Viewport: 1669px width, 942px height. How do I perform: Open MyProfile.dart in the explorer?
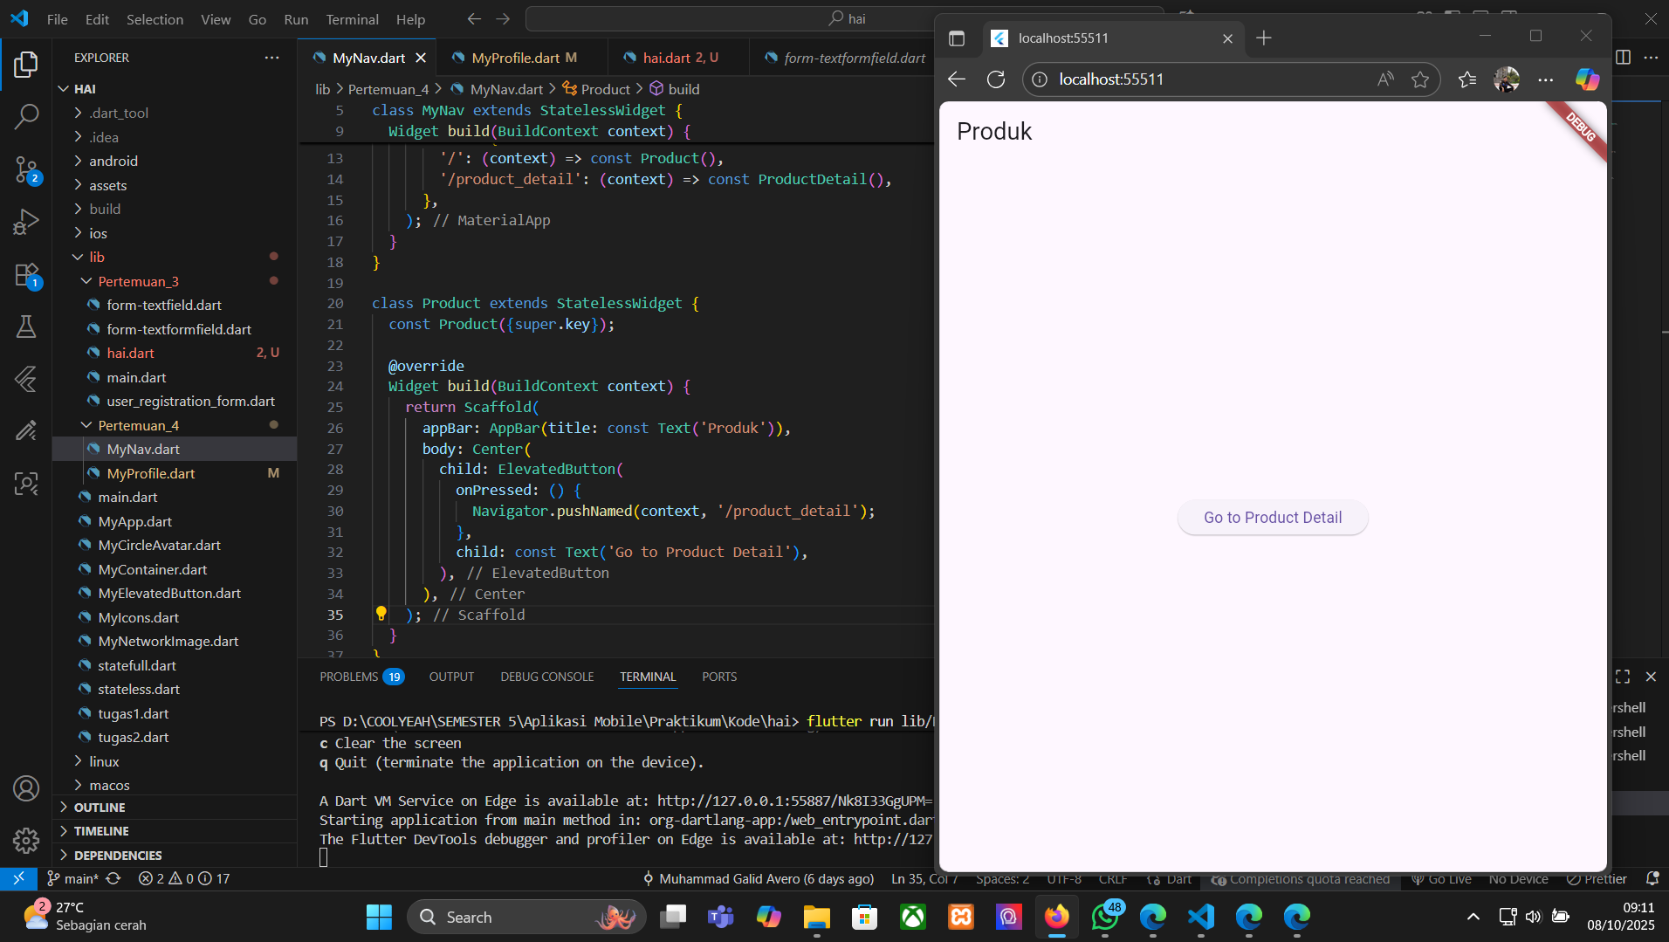pyautogui.click(x=151, y=473)
